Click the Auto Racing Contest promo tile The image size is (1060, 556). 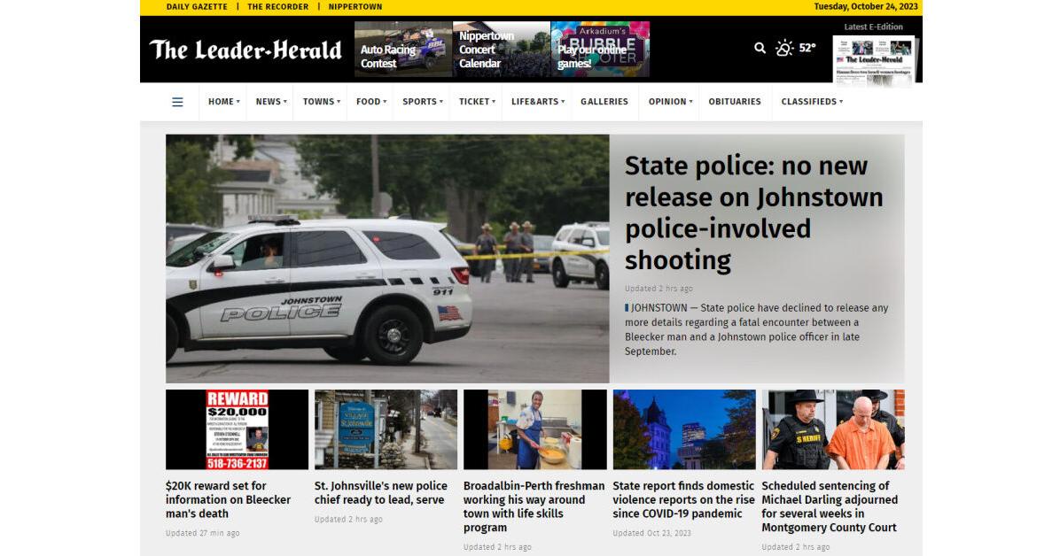pyautogui.click(x=402, y=49)
